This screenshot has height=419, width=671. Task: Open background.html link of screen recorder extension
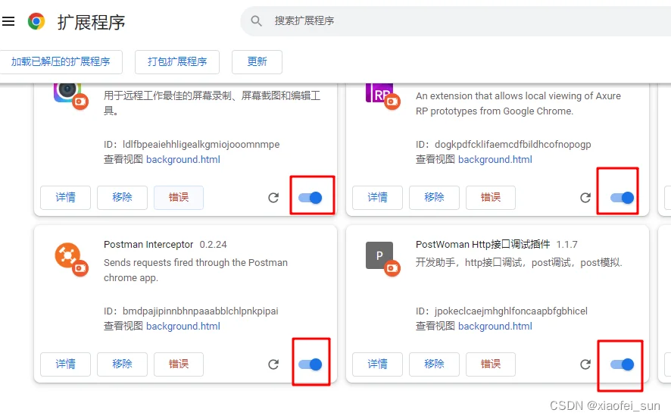(x=183, y=160)
